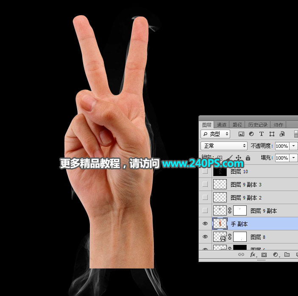Show hidden layer 图层 9 副本 2
This screenshot has height=296, width=298.
205,197
